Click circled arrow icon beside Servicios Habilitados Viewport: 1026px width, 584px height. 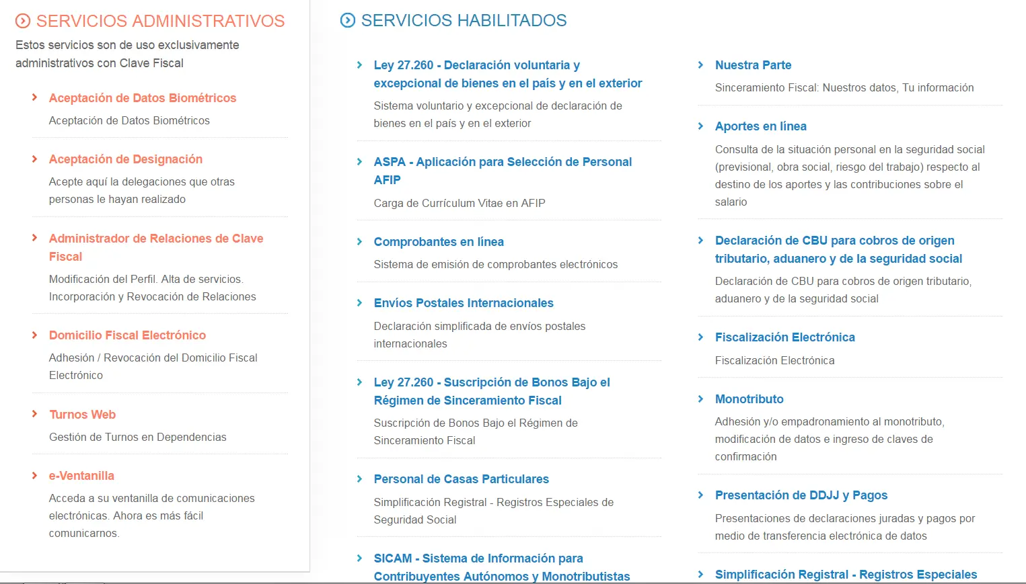click(348, 20)
